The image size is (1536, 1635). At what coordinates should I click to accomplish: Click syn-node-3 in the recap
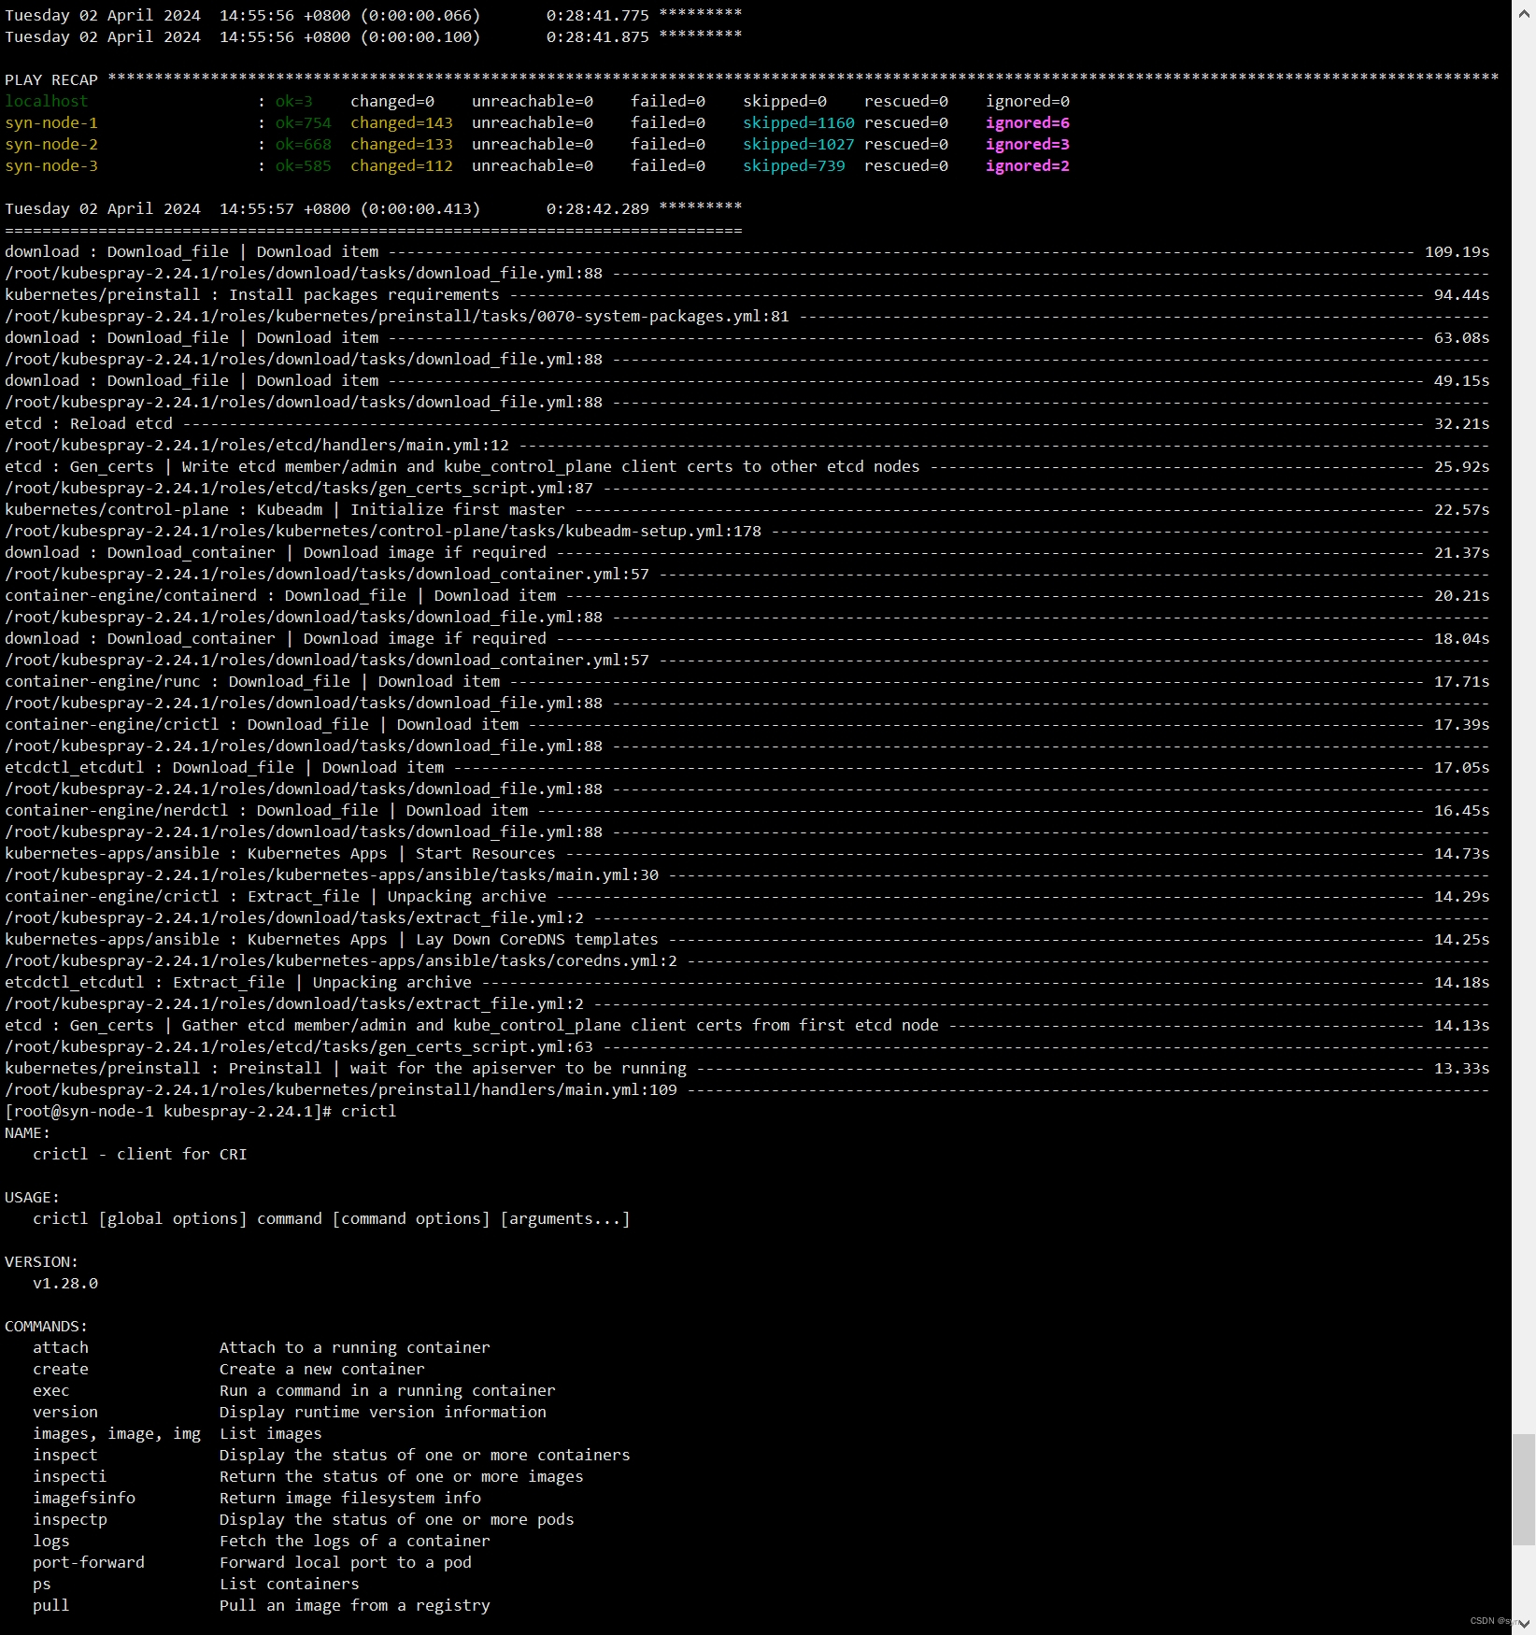tap(51, 165)
